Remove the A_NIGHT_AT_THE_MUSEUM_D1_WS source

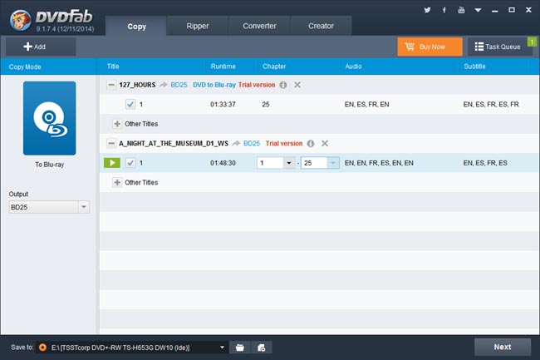324,143
